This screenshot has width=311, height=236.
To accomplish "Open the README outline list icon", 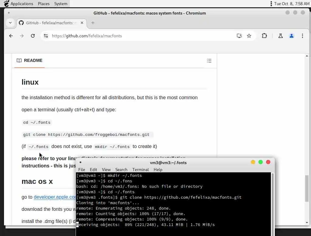I will point(209,61).
